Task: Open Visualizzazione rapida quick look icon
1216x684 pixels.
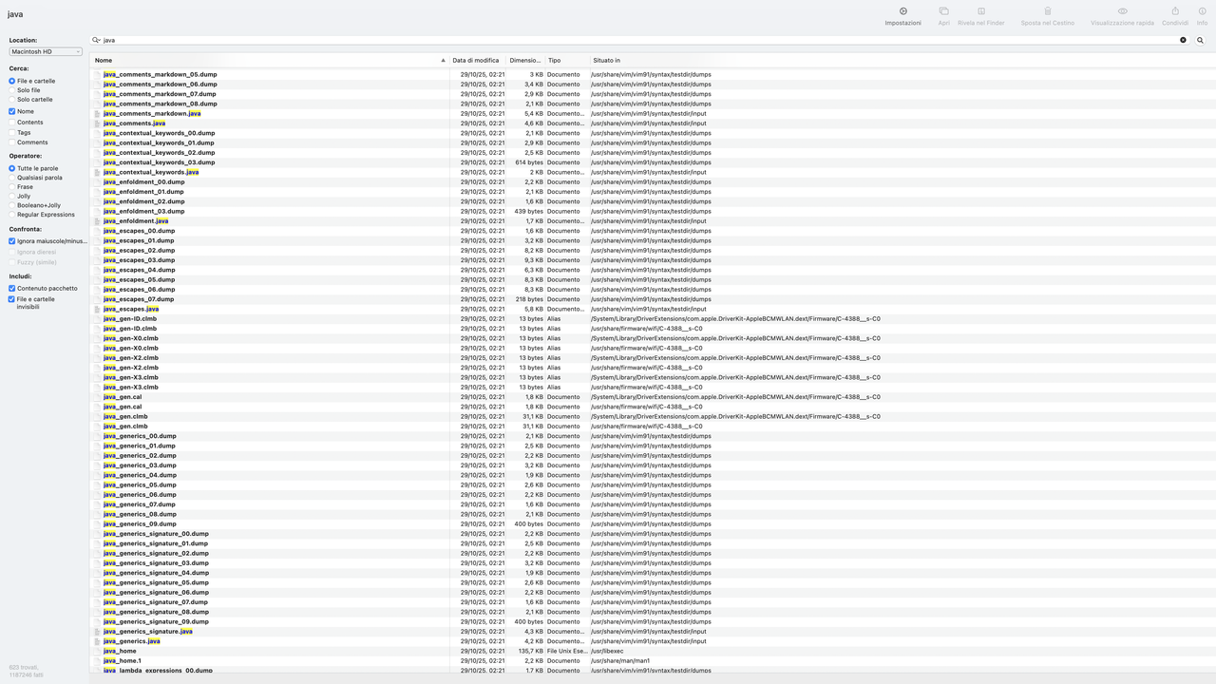Action: tap(1121, 16)
